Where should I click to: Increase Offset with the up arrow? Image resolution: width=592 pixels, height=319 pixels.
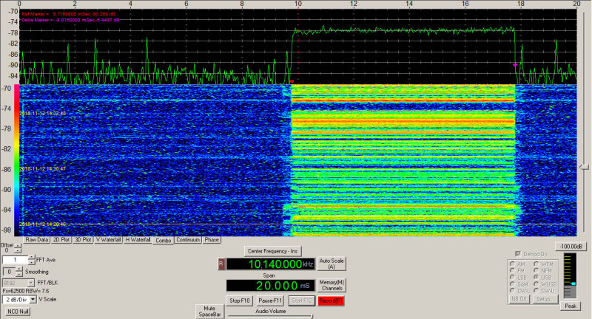tap(18, 246)
